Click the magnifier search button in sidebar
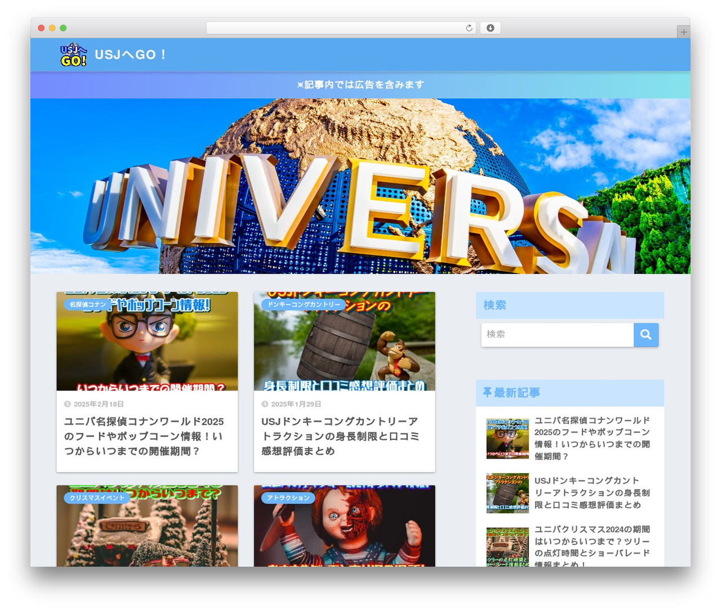The image size is (721, 610). (x=646, y=335)
